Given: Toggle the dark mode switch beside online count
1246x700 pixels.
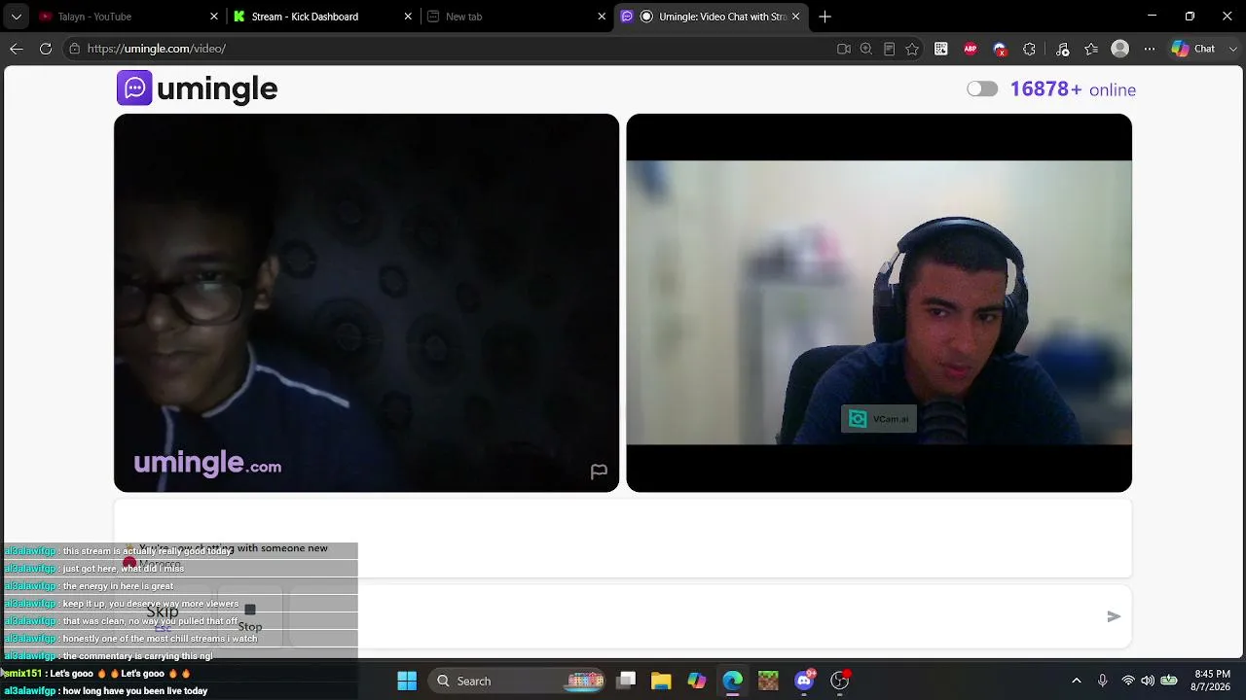Looking at the screenshot, I should (982, 89).
